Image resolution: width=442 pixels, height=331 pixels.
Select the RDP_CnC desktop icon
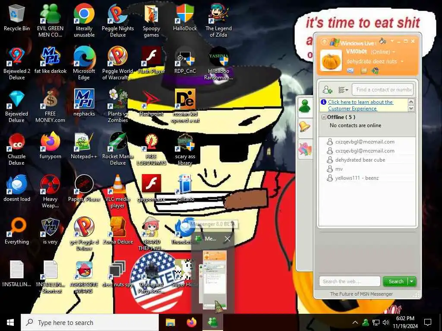tap(185, 60)
